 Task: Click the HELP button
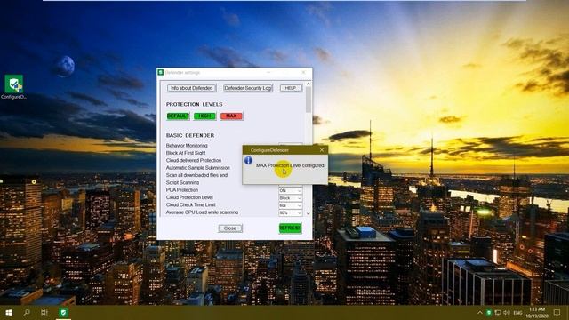pyautogui.click(x=291, y=88)
